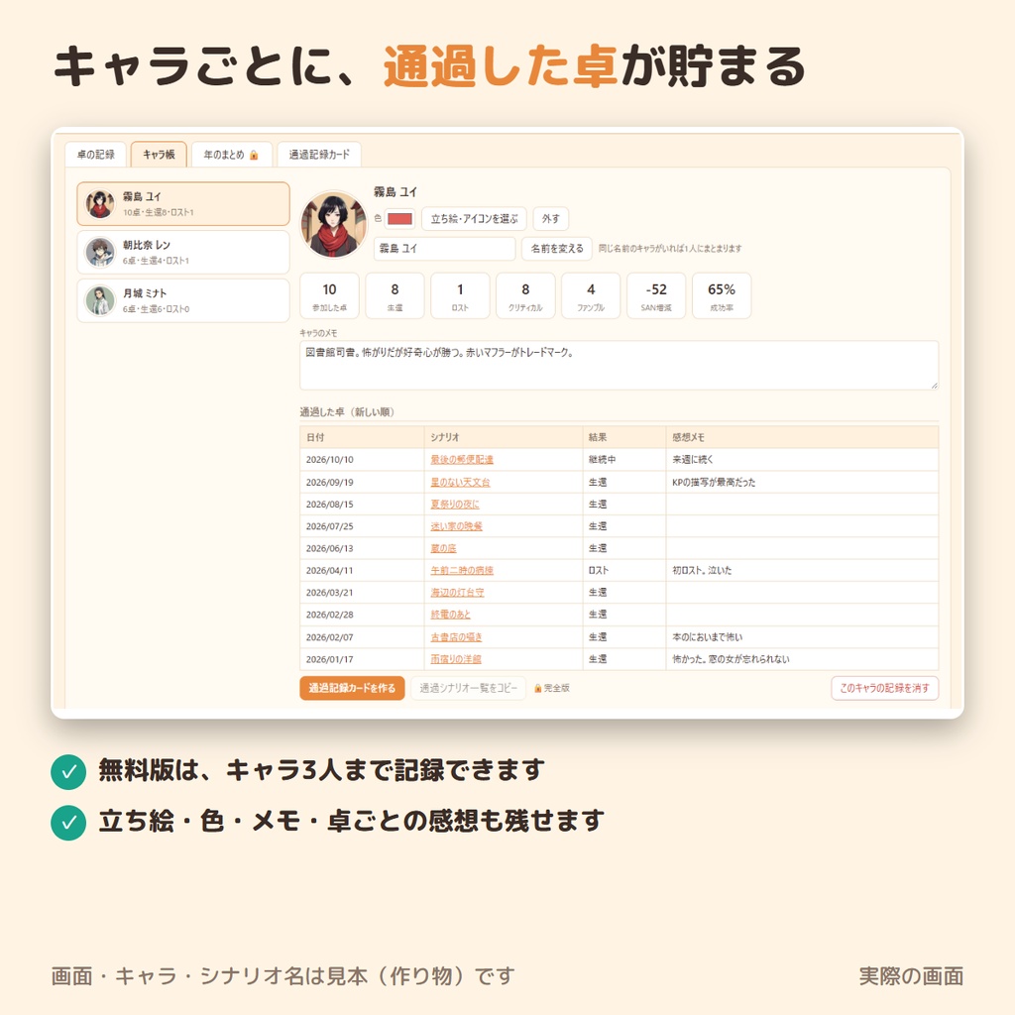Viewport: 1015px width, 1015px height.
Task: Open scenario link 雨宿りの洋館
Action: pos(456,659)
